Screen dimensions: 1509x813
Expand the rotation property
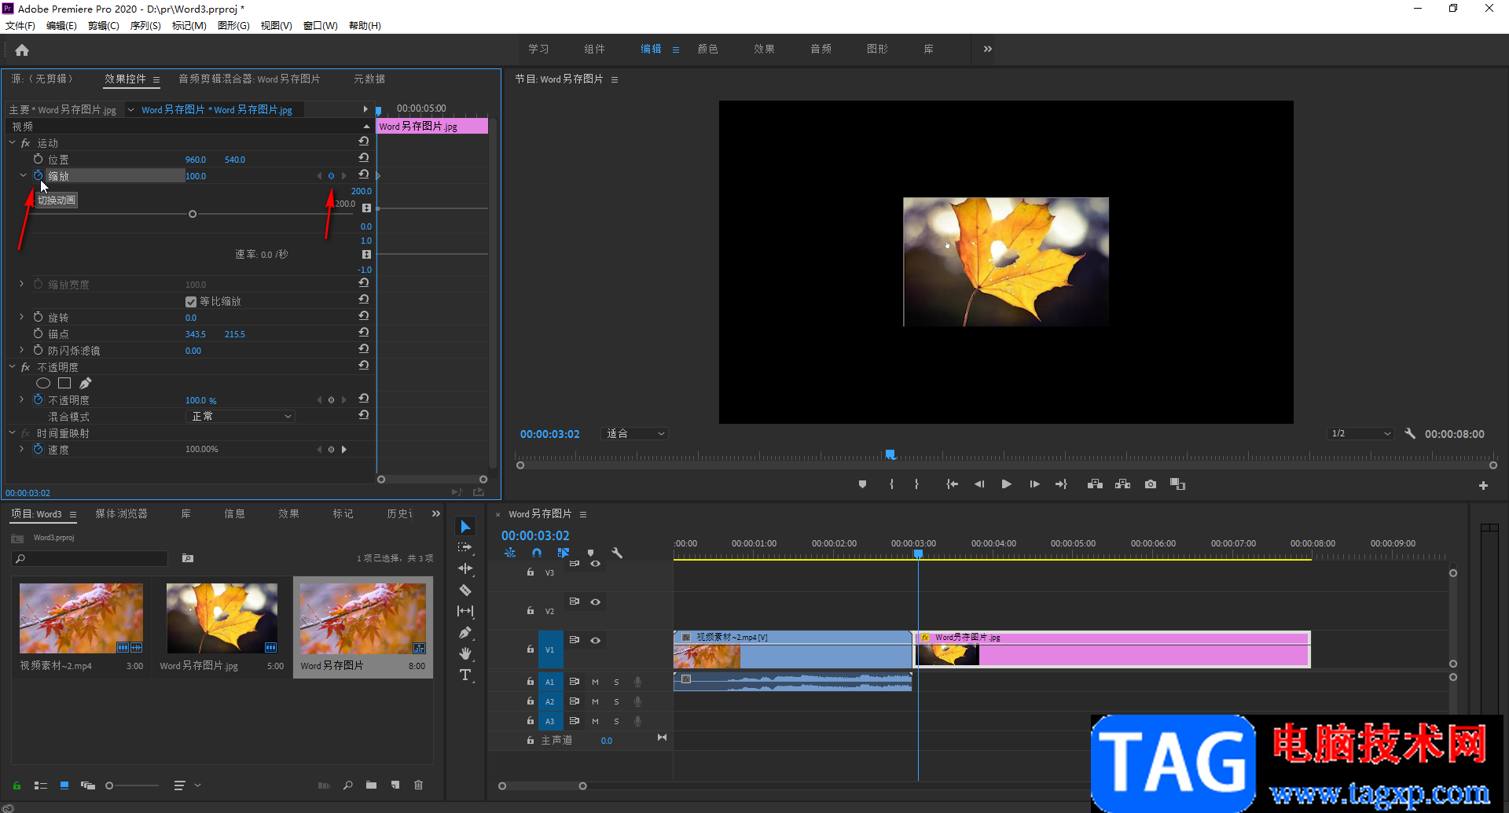click(21, 317)
